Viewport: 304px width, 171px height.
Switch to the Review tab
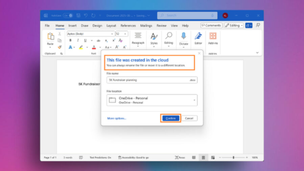click(161, 26)
